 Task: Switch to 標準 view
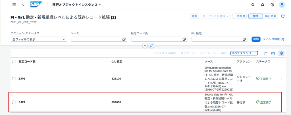(255, 16)
